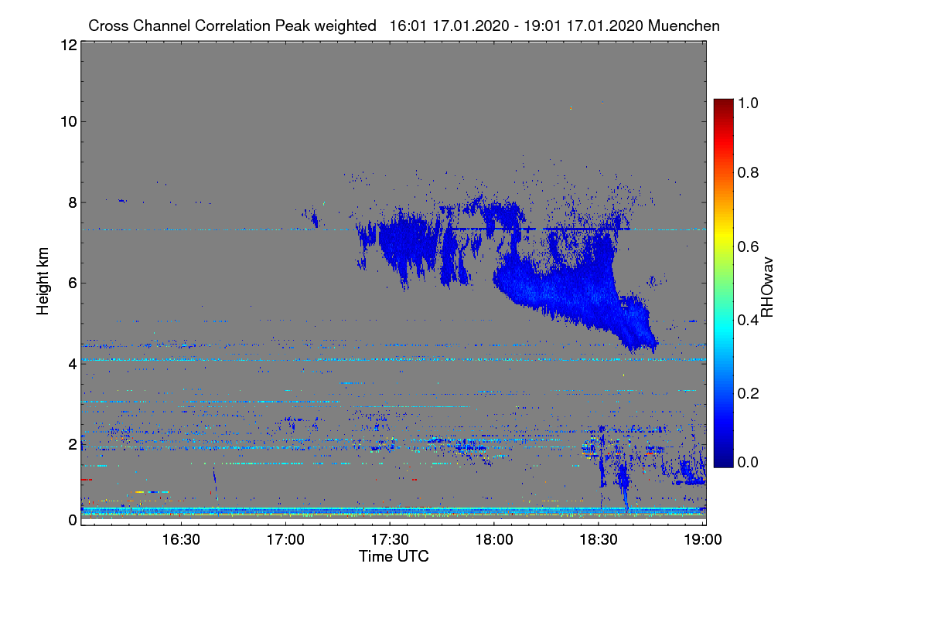Click the colorbar value 0.6
The height and width of the screenshot is (618, 928).
pos(749,246)
